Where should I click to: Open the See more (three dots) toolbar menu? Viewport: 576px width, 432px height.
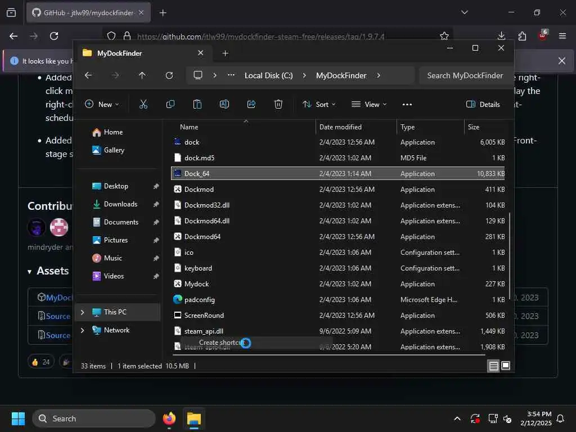[x=407, y=105]
